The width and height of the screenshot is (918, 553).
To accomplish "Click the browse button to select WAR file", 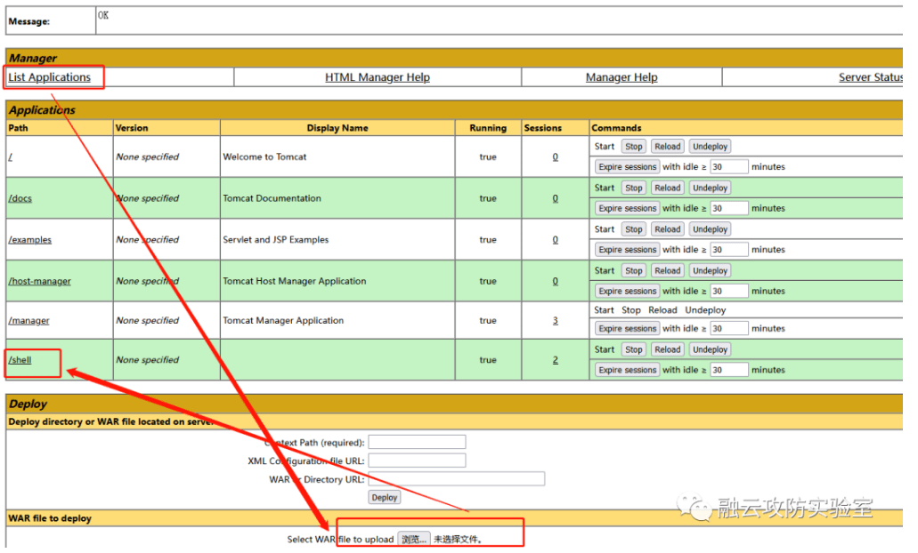I will coord(413,539).
